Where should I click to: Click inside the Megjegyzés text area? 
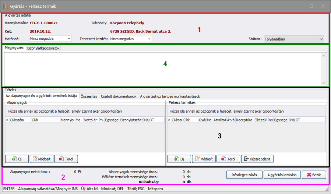(x=162, y=69)
